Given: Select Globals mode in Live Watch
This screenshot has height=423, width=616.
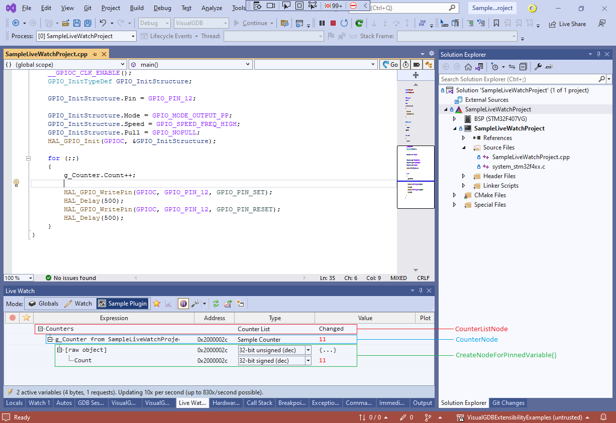Looking at the screenshot, I should (43, 304).
